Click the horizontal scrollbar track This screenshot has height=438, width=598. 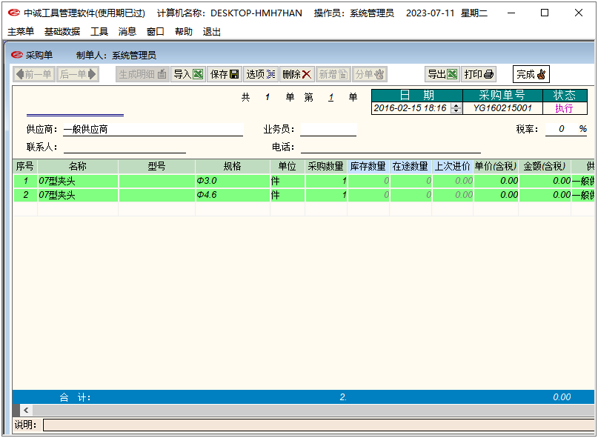tap(313, 410)
